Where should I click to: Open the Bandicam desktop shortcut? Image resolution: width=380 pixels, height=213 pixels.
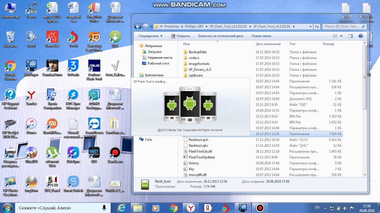click(115, 155)
